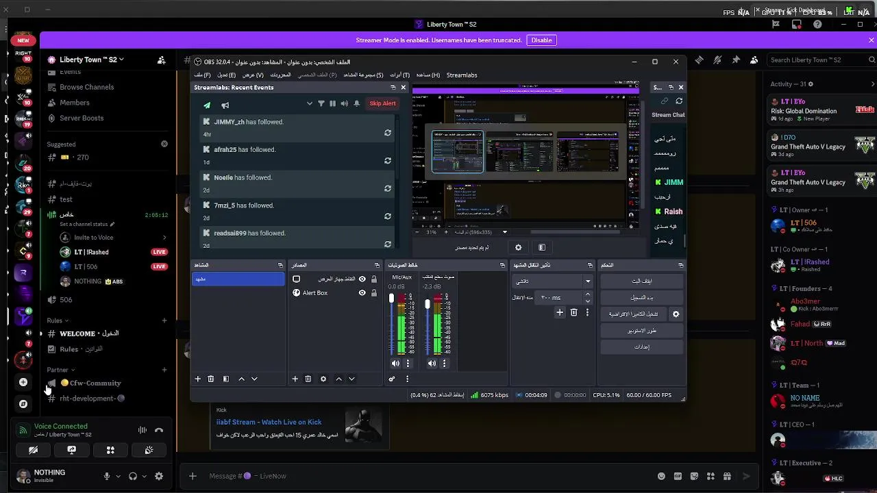Open virtual camera settings gear

tap(676, 314)
